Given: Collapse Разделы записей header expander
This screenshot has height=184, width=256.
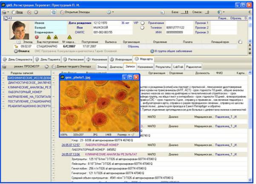Looking at the screenshot, I should 3,73.
